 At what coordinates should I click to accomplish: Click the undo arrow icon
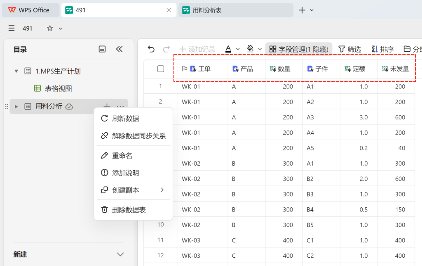tap(151, 49)
